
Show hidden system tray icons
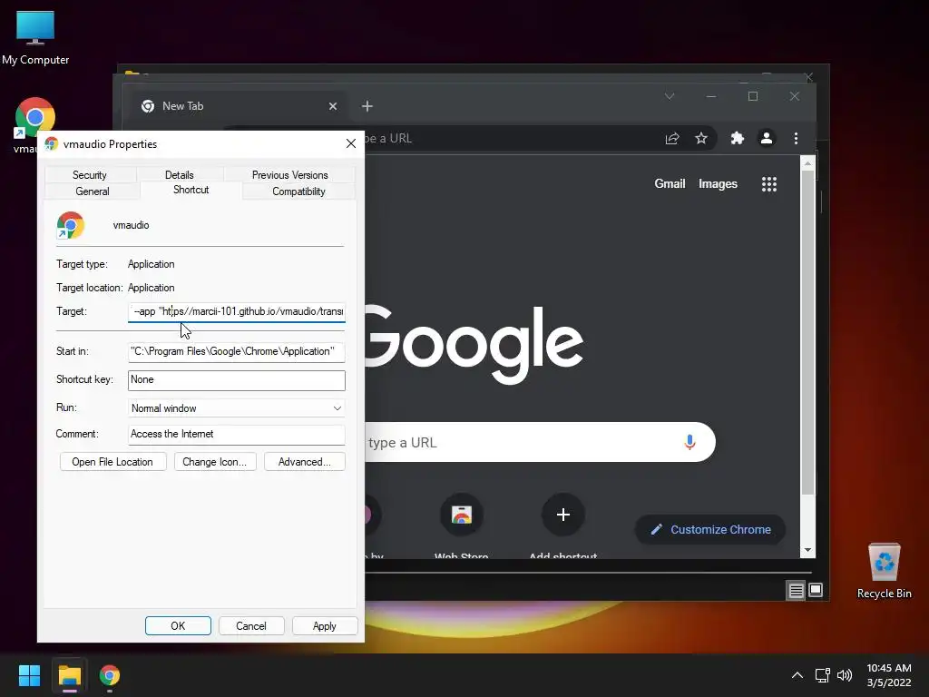(797, 675)
